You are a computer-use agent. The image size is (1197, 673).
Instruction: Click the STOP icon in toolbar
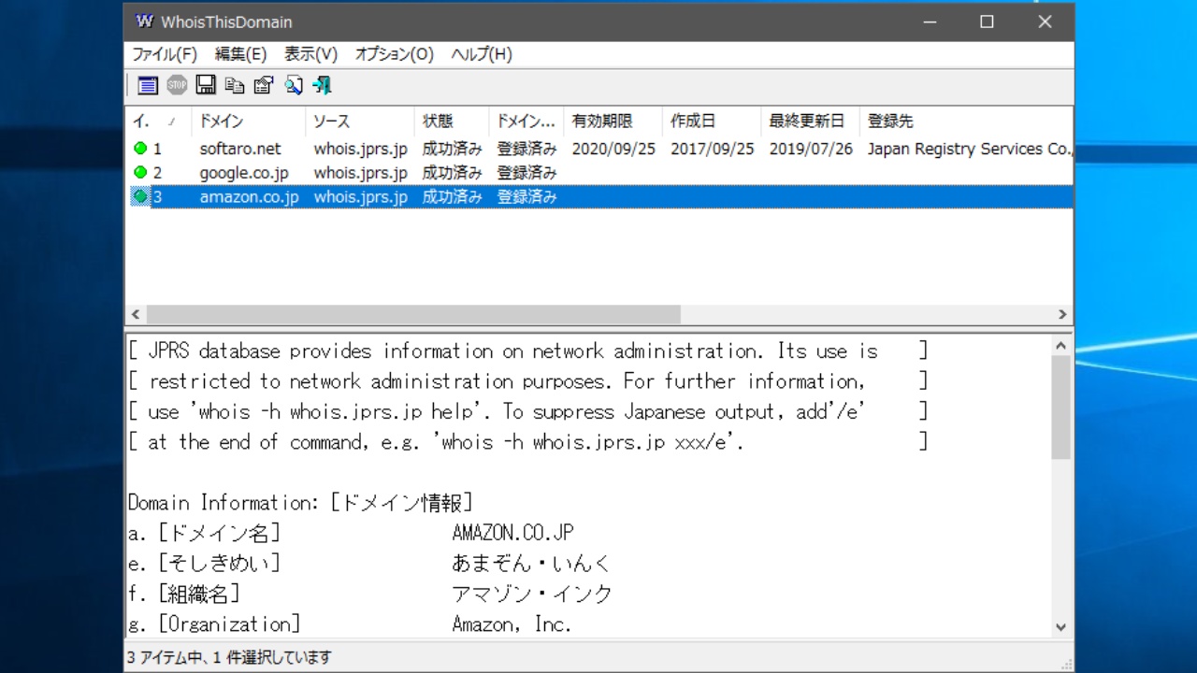[177, 85]
